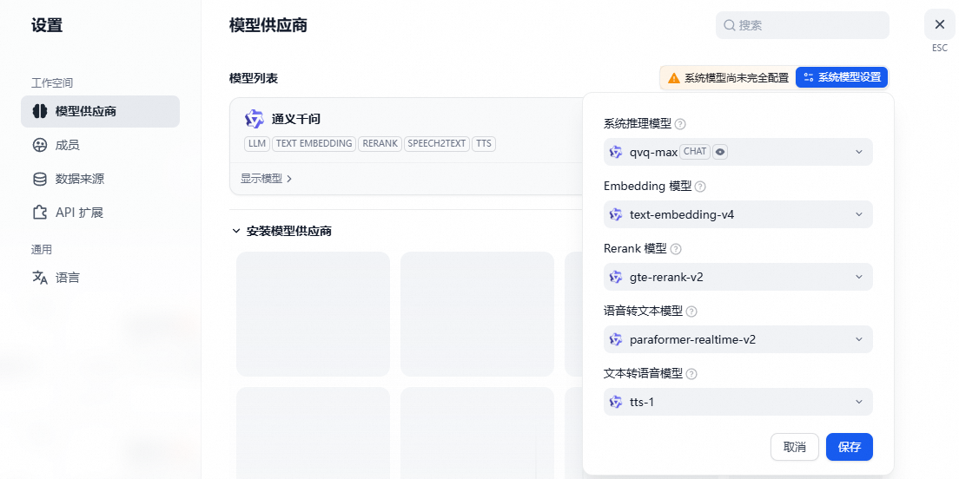Click the eye vision icon on qvq-max

(x=720, y=152)
